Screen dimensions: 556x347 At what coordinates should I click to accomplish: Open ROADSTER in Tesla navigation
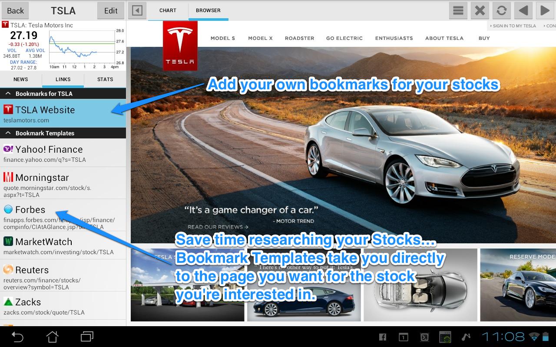[x=300, y=38]
